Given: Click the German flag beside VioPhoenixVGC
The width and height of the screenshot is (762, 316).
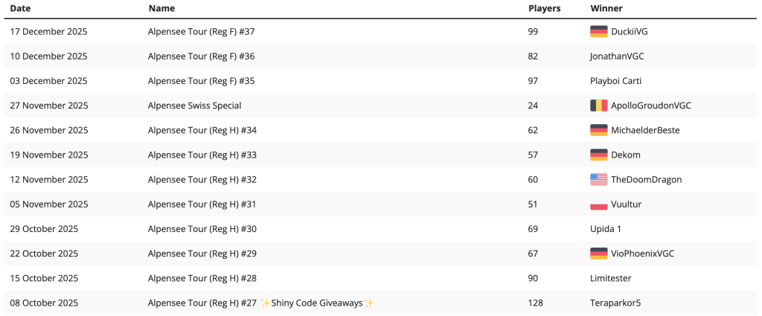Looking at the screenshot, I should point(598,254).
